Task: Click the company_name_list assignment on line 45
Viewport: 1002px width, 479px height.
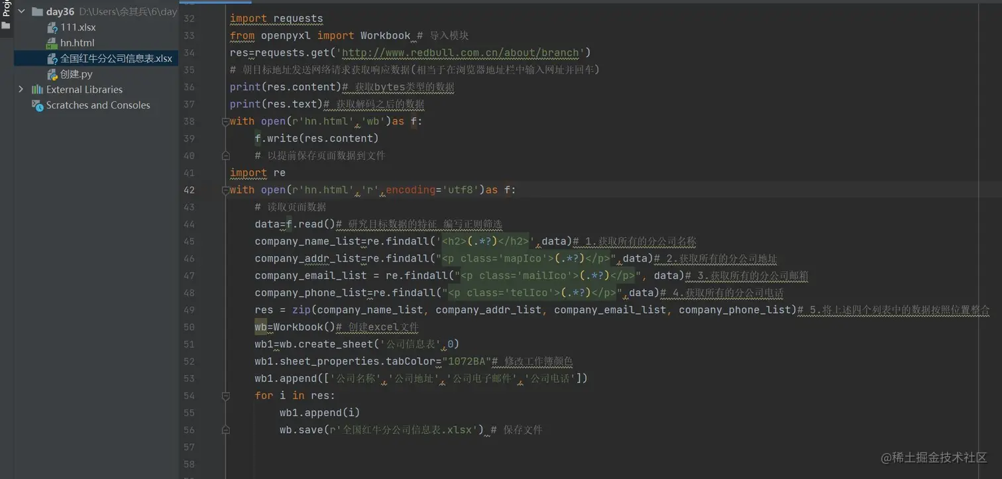Action: pos(412,242)
